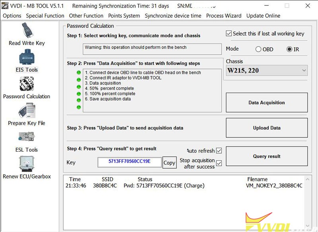318x232 pixels.
Task: Click the Data Acquisition button
Action: tap(267, 103)
